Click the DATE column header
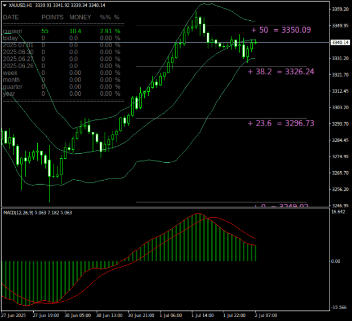Screen dimensions: 352x321 [11, 17]
